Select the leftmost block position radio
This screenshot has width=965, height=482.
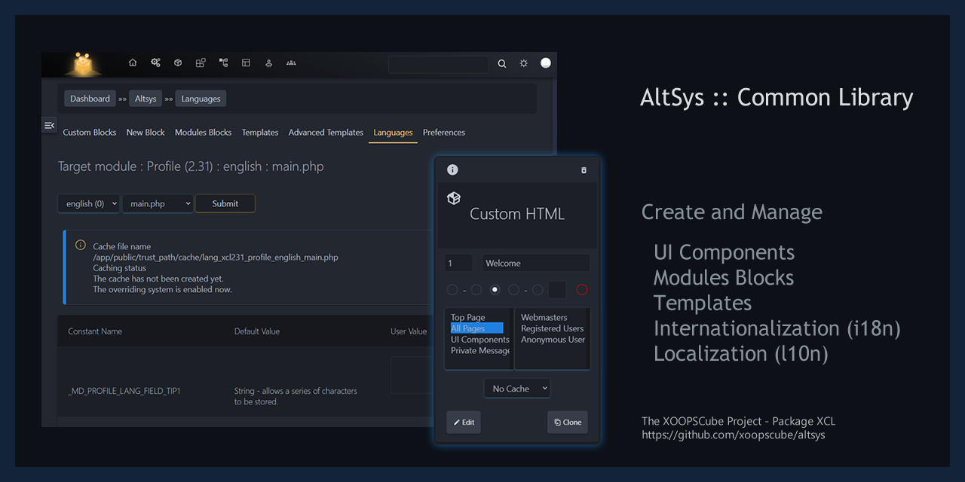point(452,290)
